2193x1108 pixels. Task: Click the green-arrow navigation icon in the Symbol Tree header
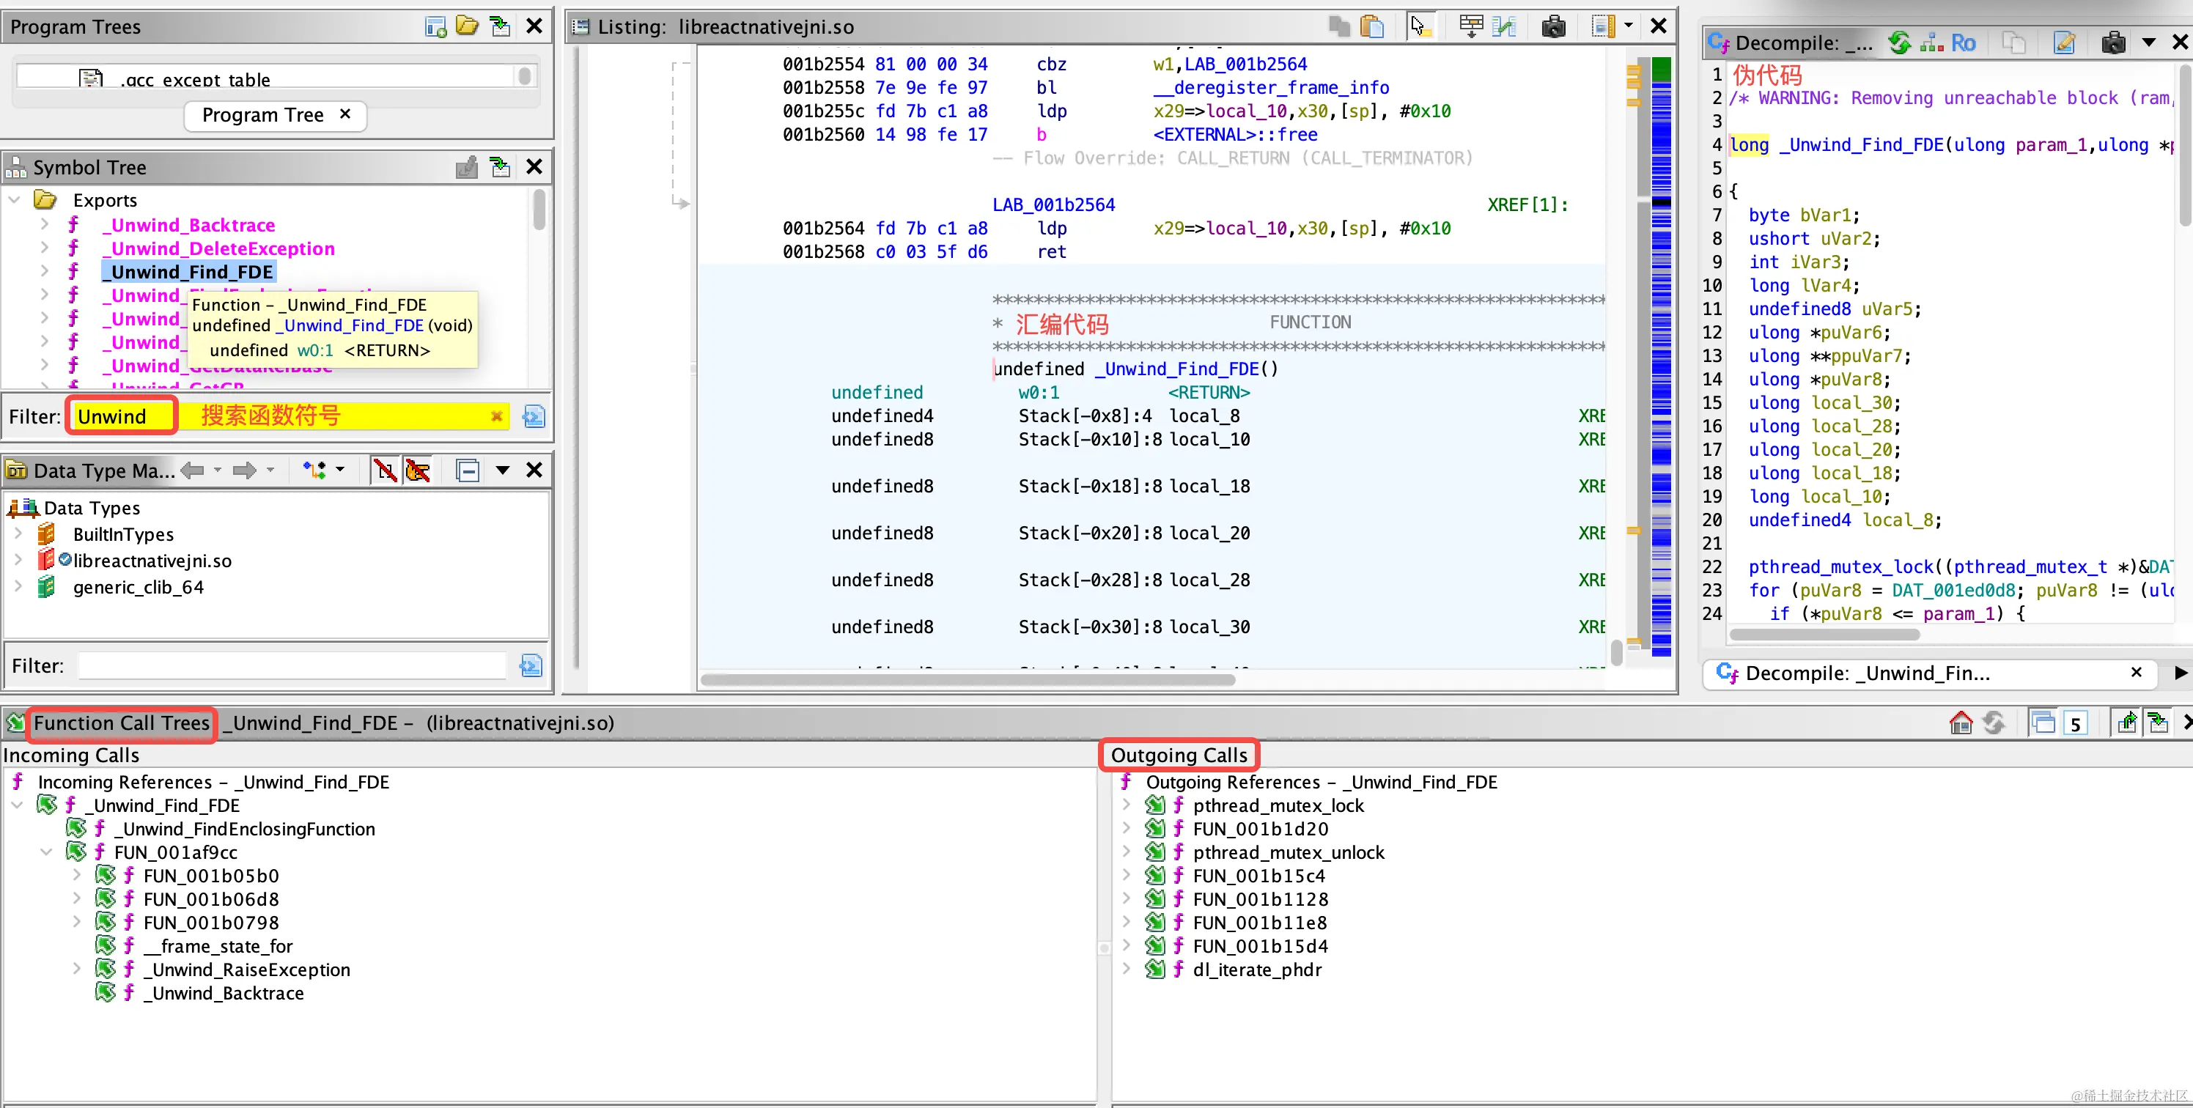500,167
